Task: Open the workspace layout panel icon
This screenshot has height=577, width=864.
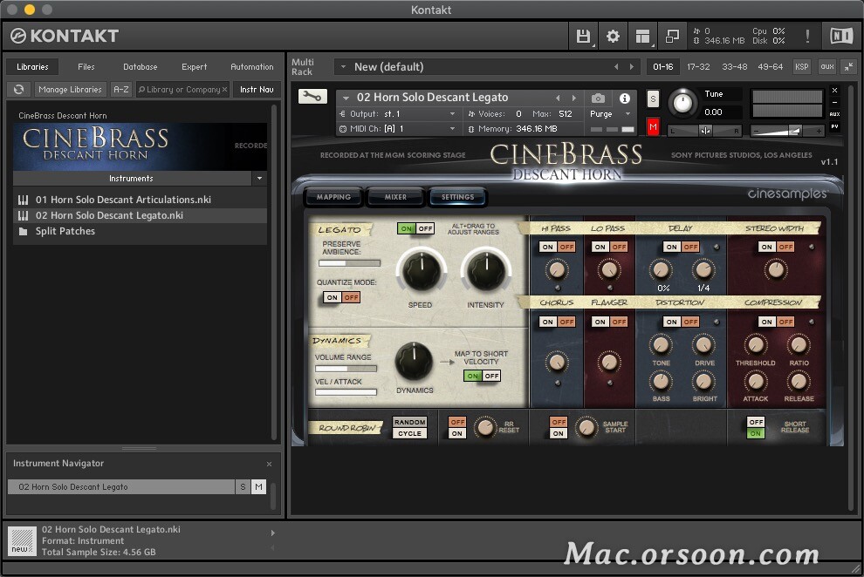Action: 642,37
